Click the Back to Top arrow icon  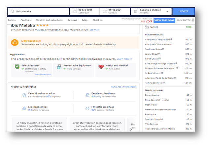pos(193,20)
